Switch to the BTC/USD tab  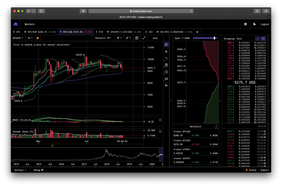click(75, 32)
